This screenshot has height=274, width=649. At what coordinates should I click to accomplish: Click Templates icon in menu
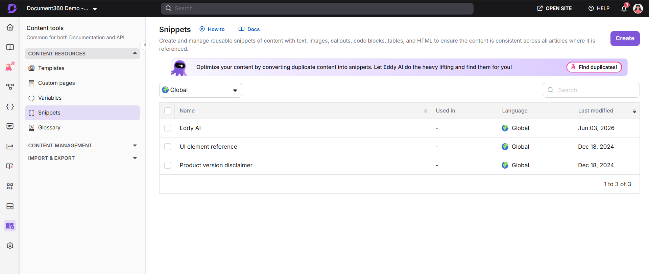31,68
